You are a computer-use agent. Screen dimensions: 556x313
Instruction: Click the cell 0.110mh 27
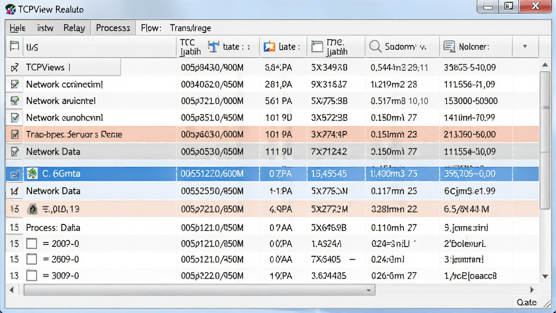point(394,228)
